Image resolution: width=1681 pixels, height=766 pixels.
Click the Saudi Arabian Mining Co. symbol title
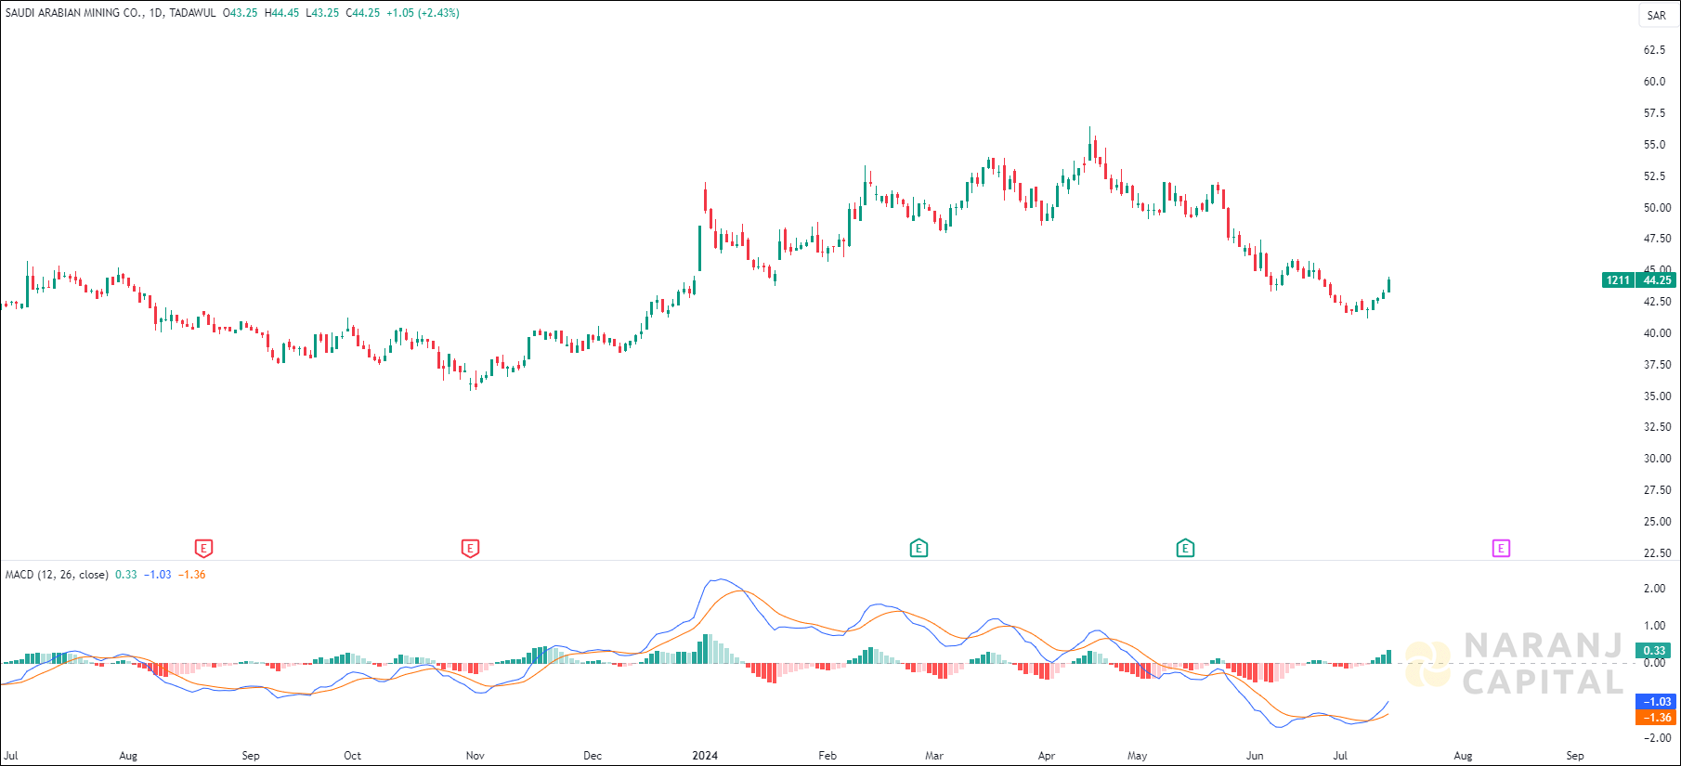74,13
